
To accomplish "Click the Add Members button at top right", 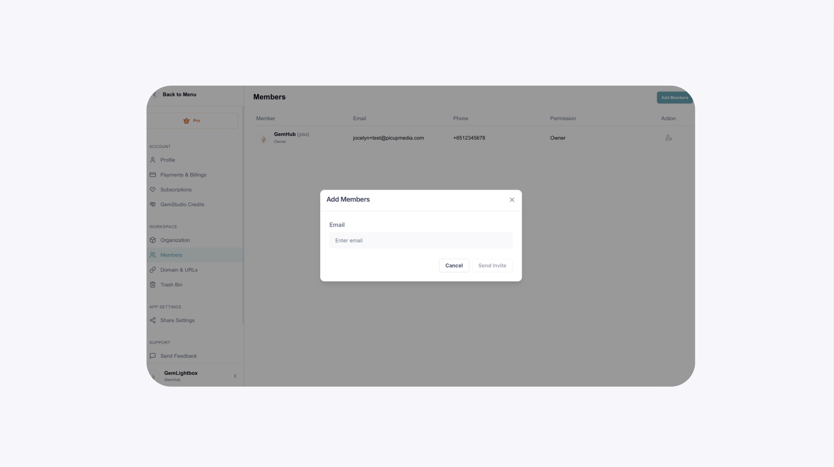I will (674, 98).
